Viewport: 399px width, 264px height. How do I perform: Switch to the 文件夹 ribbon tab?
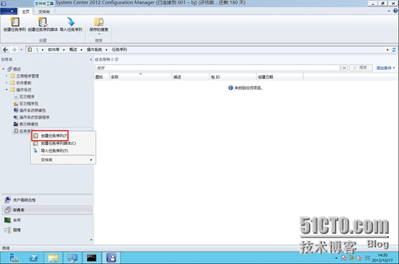tap(44, 12)
